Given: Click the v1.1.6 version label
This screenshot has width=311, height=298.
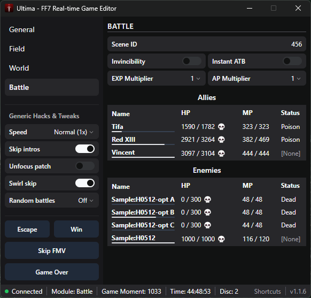Looking at the screenshot, I should (x=298, y=292).
